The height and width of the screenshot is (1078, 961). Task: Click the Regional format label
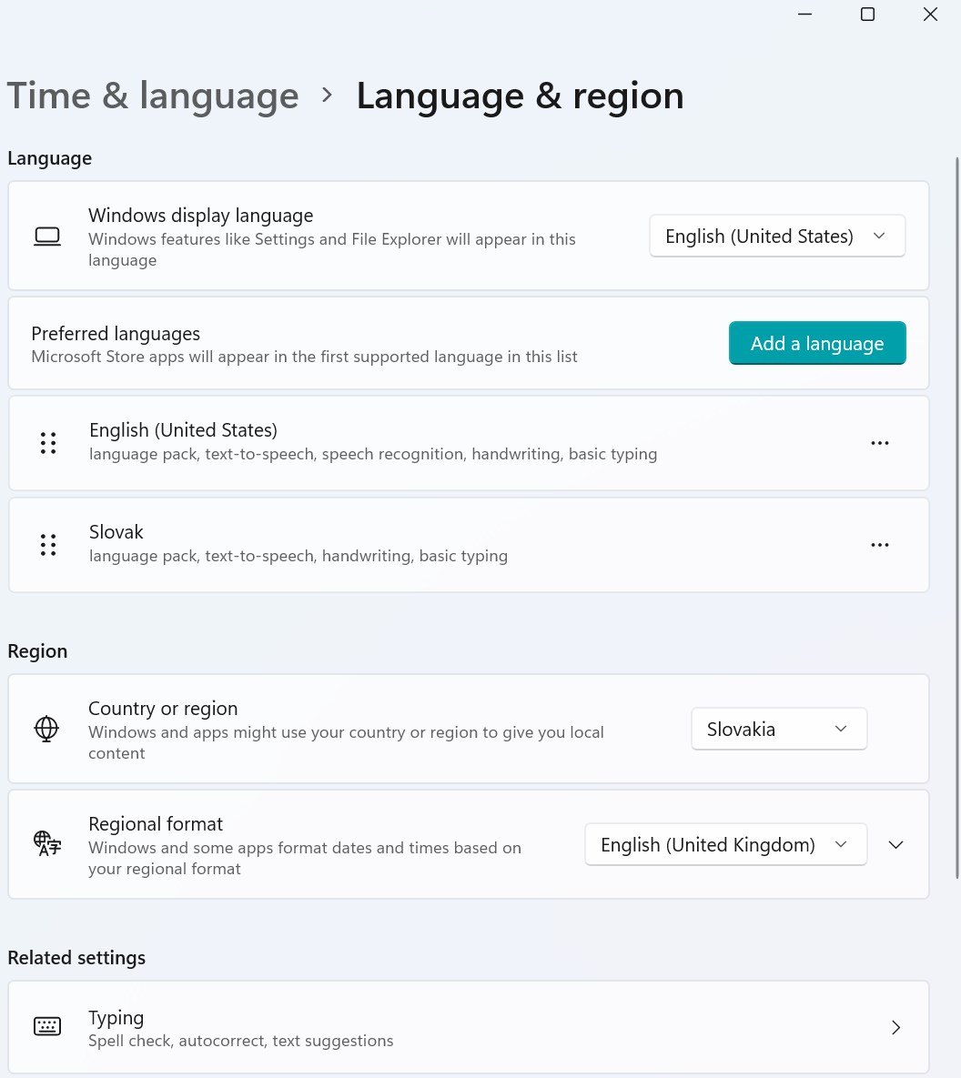pyautogui.click(x=156, y=823)
